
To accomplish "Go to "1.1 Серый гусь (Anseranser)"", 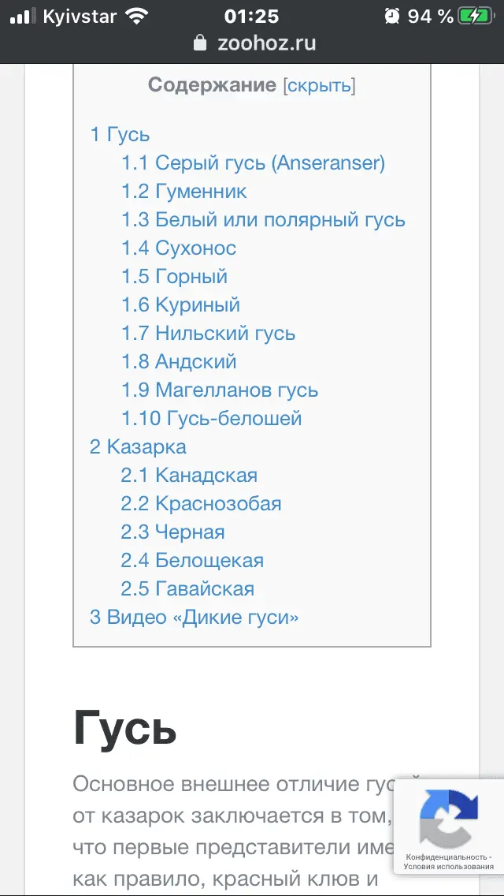I will click(x=253, y=163).
